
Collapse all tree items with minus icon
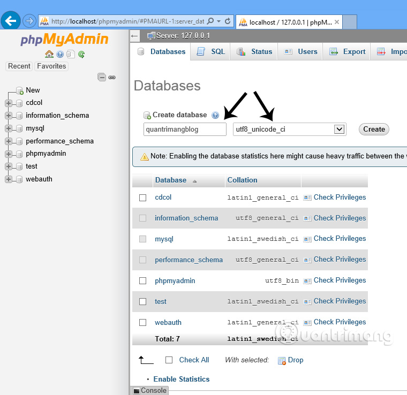click(102, 77)
